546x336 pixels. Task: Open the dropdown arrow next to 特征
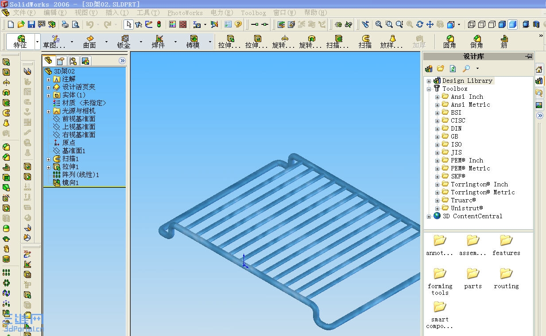[x=38, y=42]
